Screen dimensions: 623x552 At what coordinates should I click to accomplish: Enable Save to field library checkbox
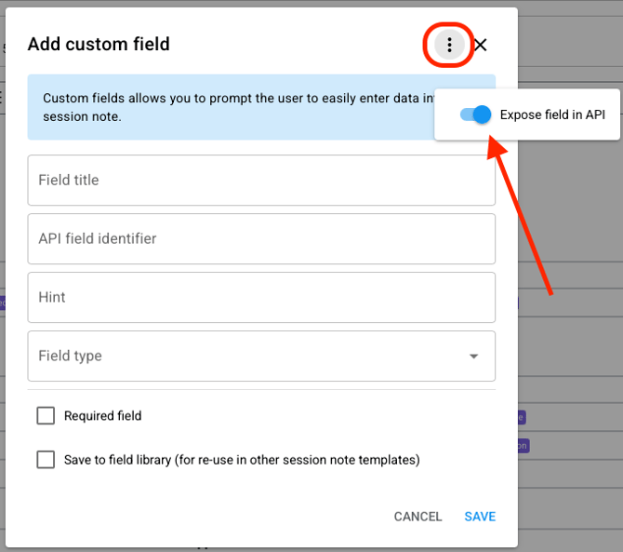pyautogui.click(x=46, y=459)
